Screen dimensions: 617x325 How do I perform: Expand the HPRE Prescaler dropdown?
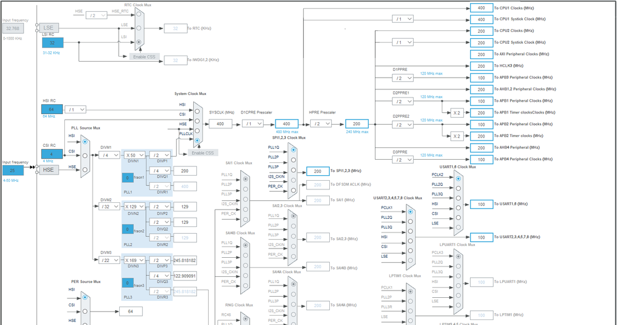[321, 124]
